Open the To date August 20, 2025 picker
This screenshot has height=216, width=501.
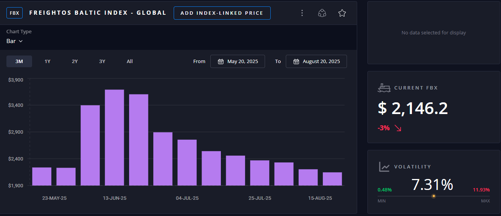point(316,61)
